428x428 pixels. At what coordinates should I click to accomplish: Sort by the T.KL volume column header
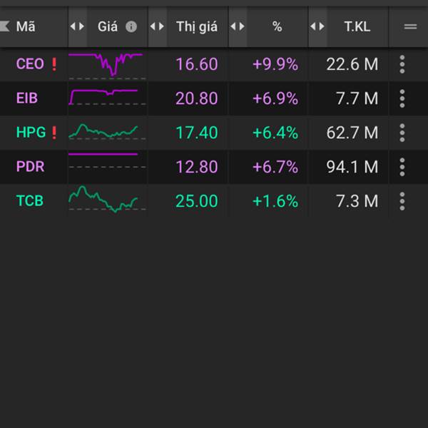[x=357, y=26]
